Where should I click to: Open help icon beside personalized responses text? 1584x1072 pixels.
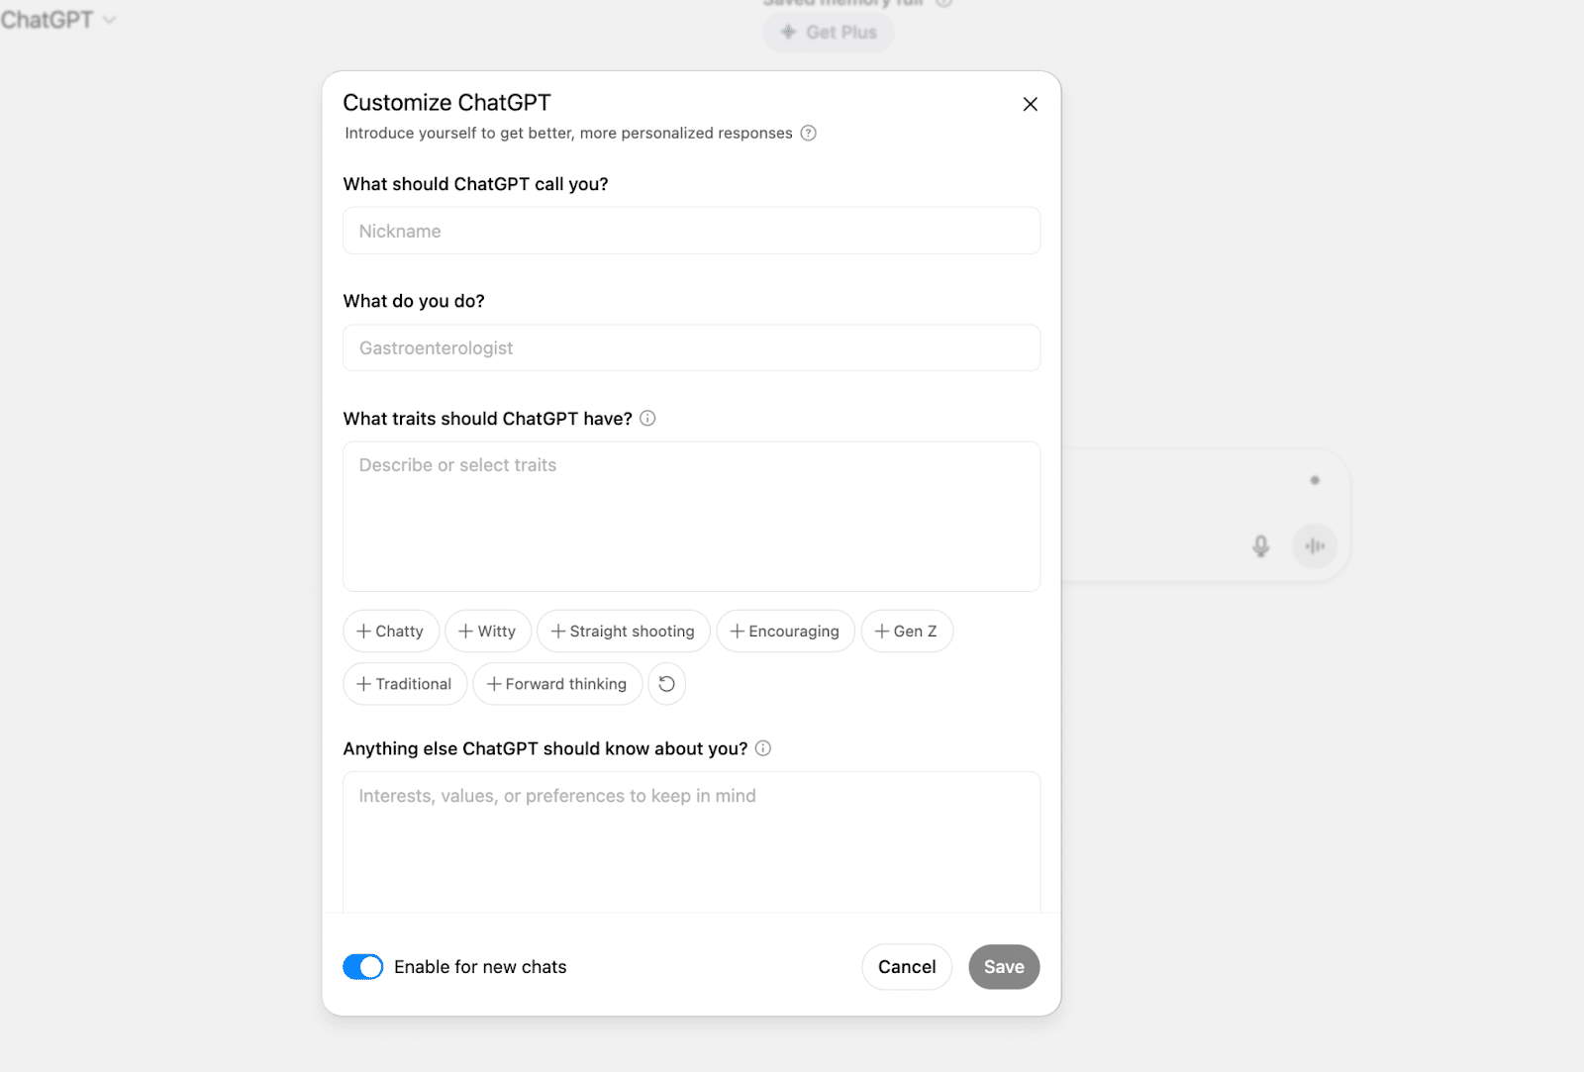click(808, 133)
